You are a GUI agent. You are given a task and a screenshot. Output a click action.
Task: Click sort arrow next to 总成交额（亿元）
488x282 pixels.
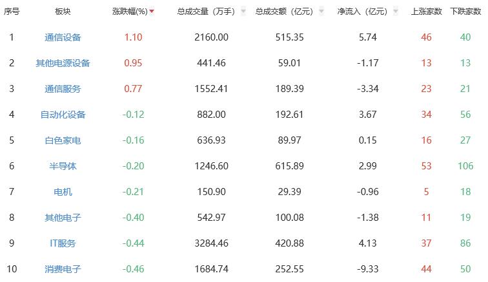(321, 12)
